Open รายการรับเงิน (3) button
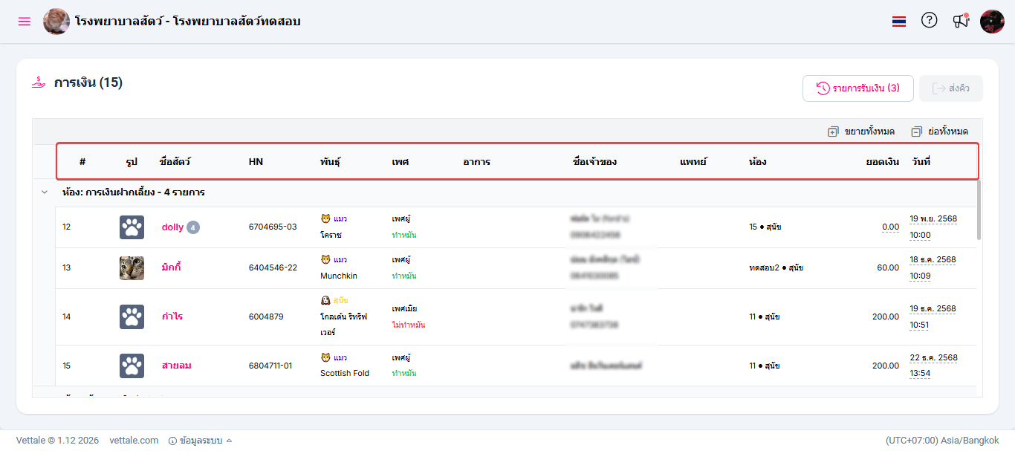1015x451 pixels. coord(858,88)
